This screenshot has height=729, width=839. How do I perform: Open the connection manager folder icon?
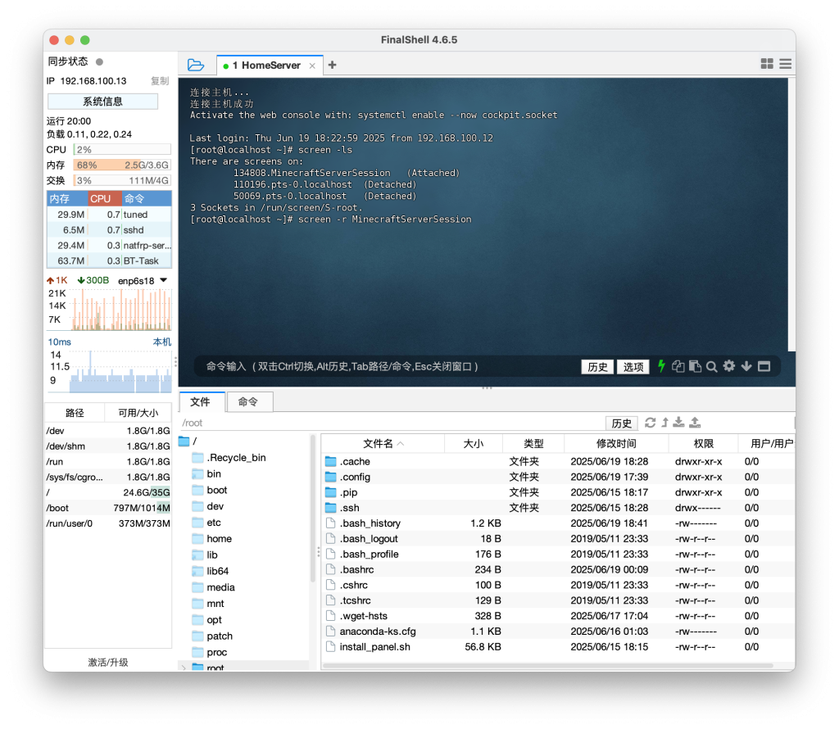[196, 65]
